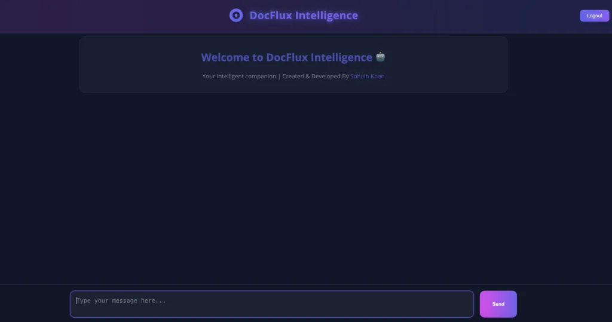
Task: Click the DocFlux Intelligence header title
Action: tap(304, 16)
